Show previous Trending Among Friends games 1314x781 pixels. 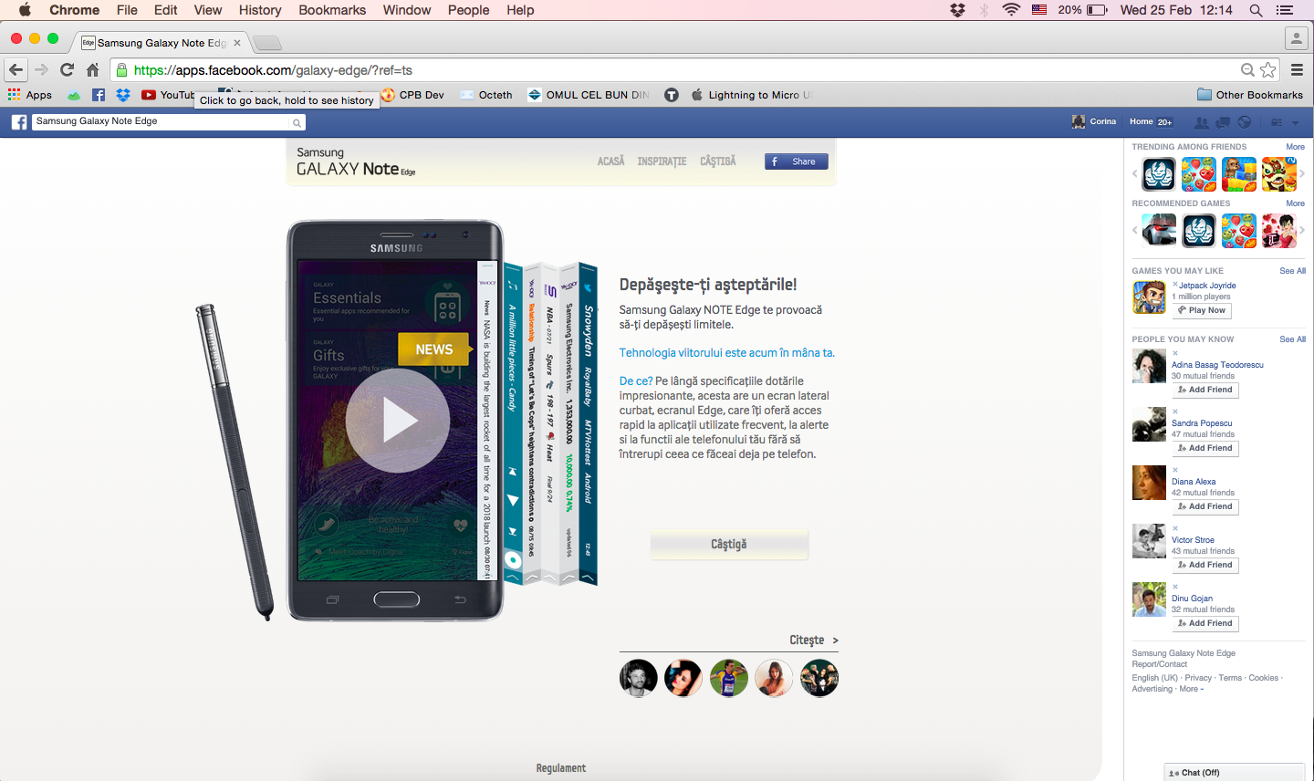click(x=1135, y=173)
